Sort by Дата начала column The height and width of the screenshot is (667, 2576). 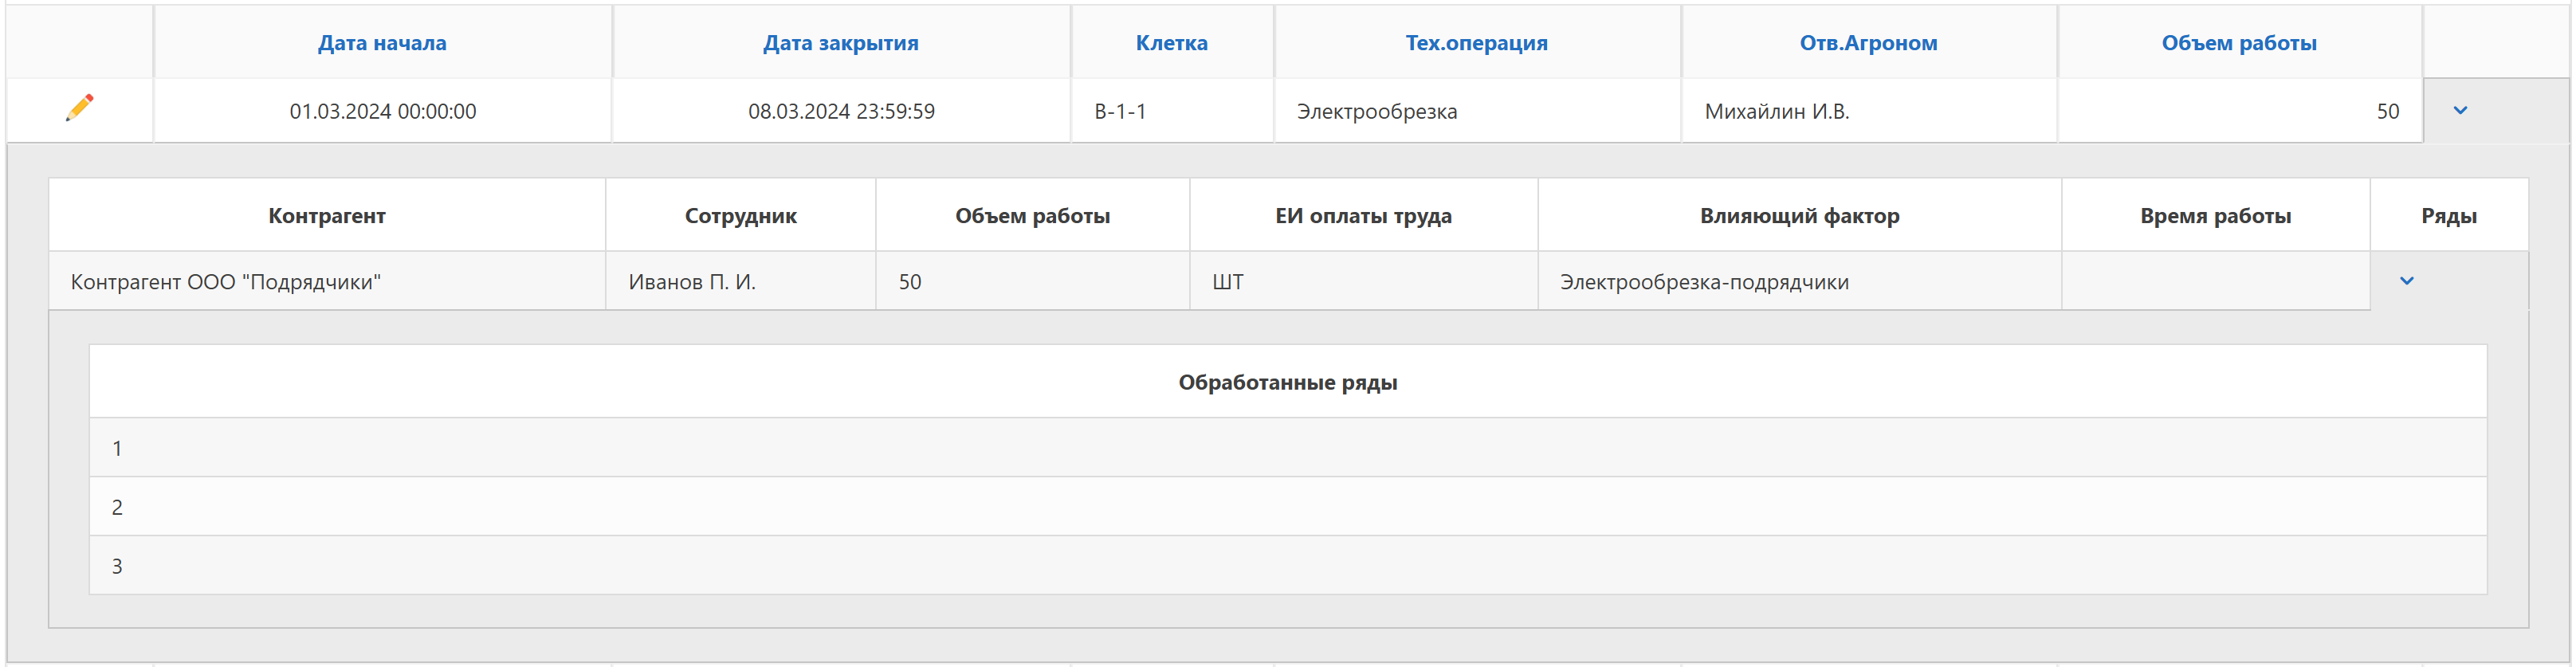pos(382,43)
